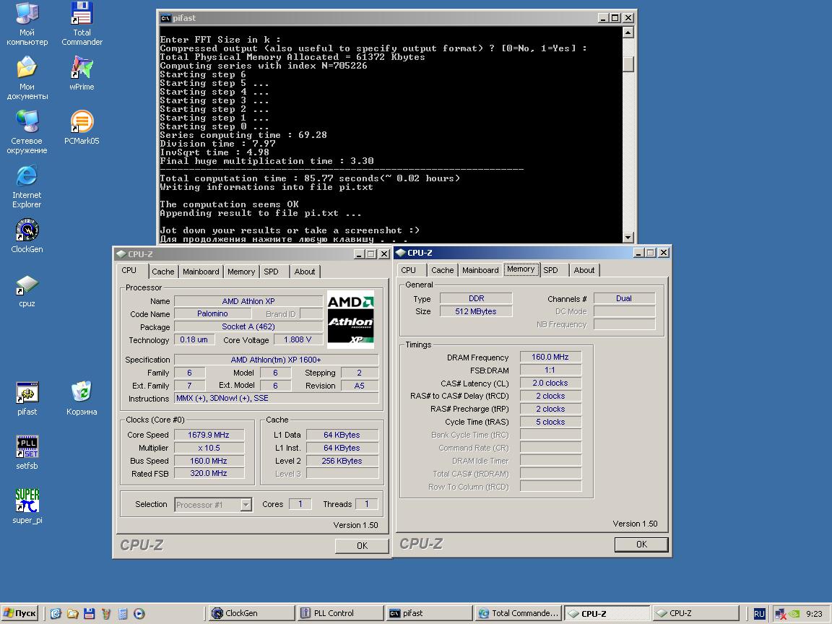Open the Mainboard tab in left CPU-Z window
The width and height of the screenshot is (832, 624).
tap(201, 272)
